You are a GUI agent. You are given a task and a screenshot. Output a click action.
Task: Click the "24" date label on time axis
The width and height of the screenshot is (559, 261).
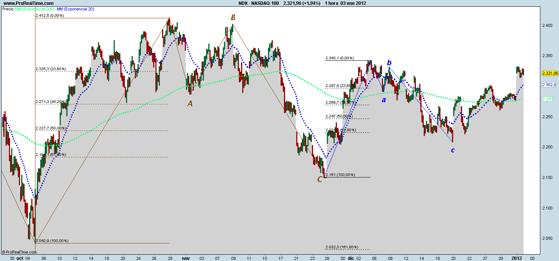tap(138, 258)
